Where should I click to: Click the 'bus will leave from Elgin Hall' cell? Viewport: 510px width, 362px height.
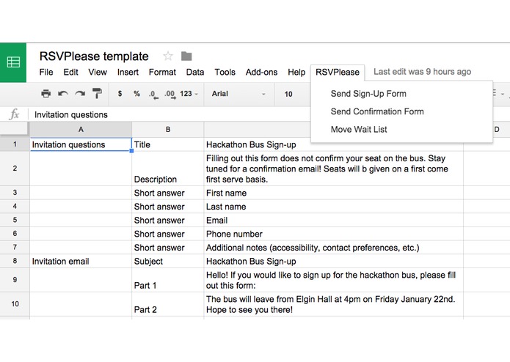pyautogui.click(x=333, y=304)
